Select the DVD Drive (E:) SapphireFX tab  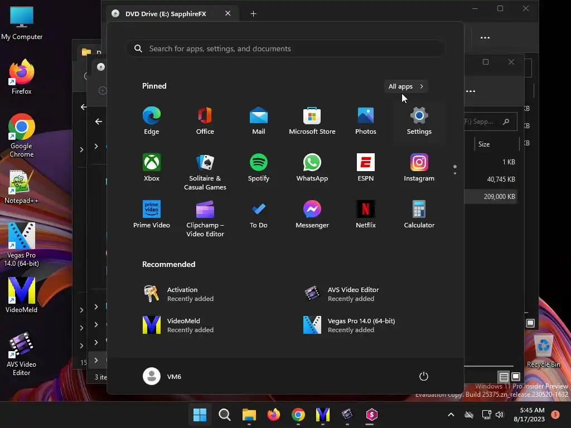(x=173, y=14)
